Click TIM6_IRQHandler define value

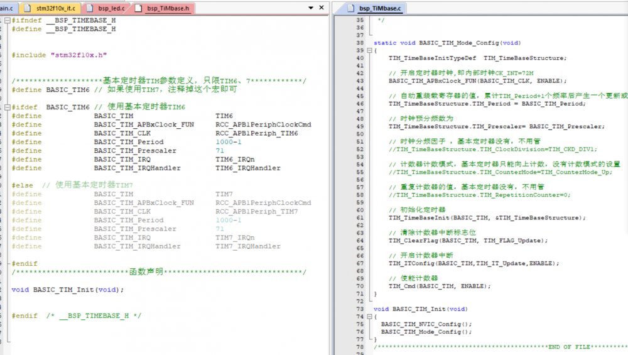(x=247, y=168)
